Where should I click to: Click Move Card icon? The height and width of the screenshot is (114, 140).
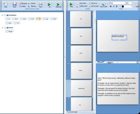(x=103, y=5)
